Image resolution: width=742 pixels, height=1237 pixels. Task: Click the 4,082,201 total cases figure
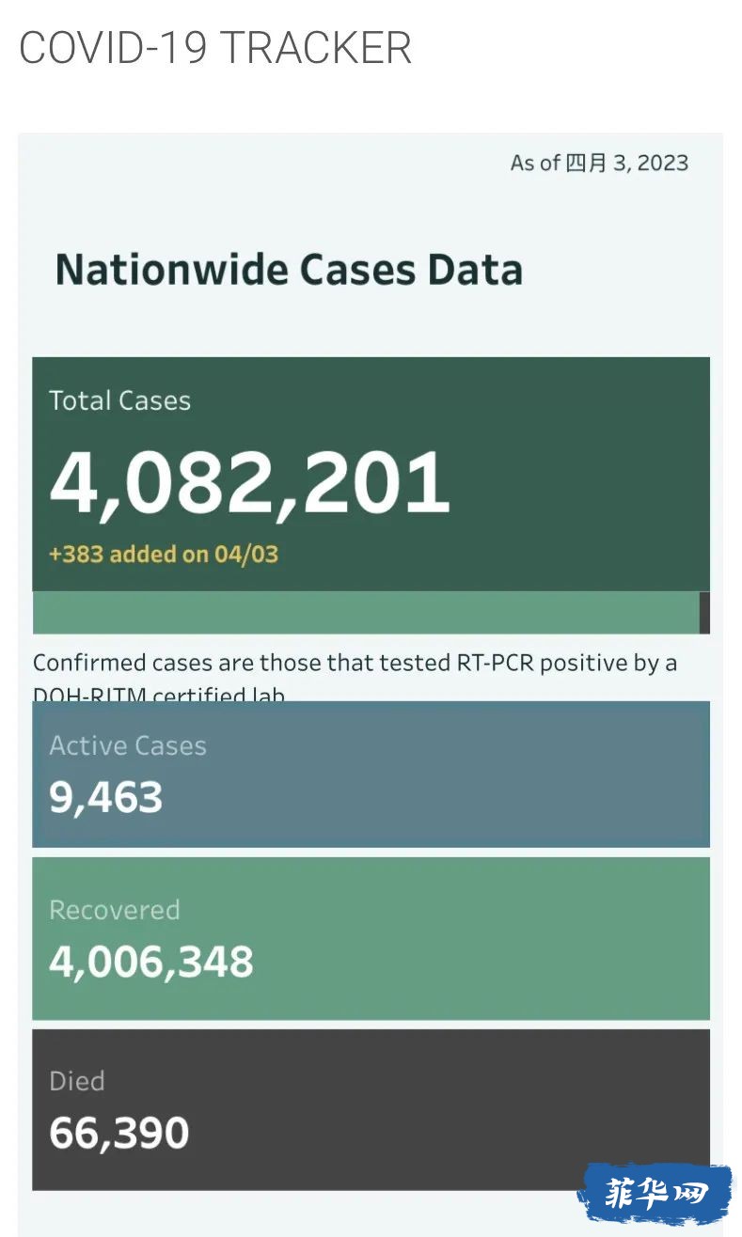pos(249,482)
